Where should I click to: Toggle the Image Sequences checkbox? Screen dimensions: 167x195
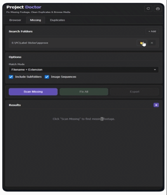[47, 77]
